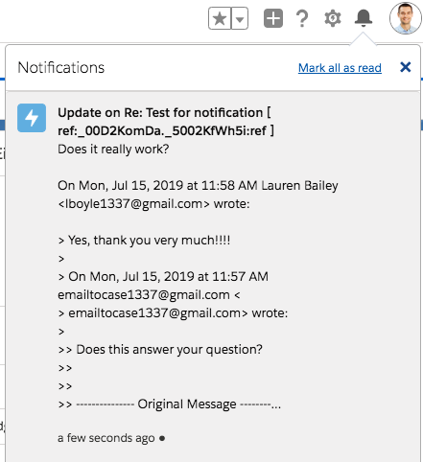Viewport: 423px width, 462px height.
Task: Open the user profile avatar
Action: [x=406, y=18]
